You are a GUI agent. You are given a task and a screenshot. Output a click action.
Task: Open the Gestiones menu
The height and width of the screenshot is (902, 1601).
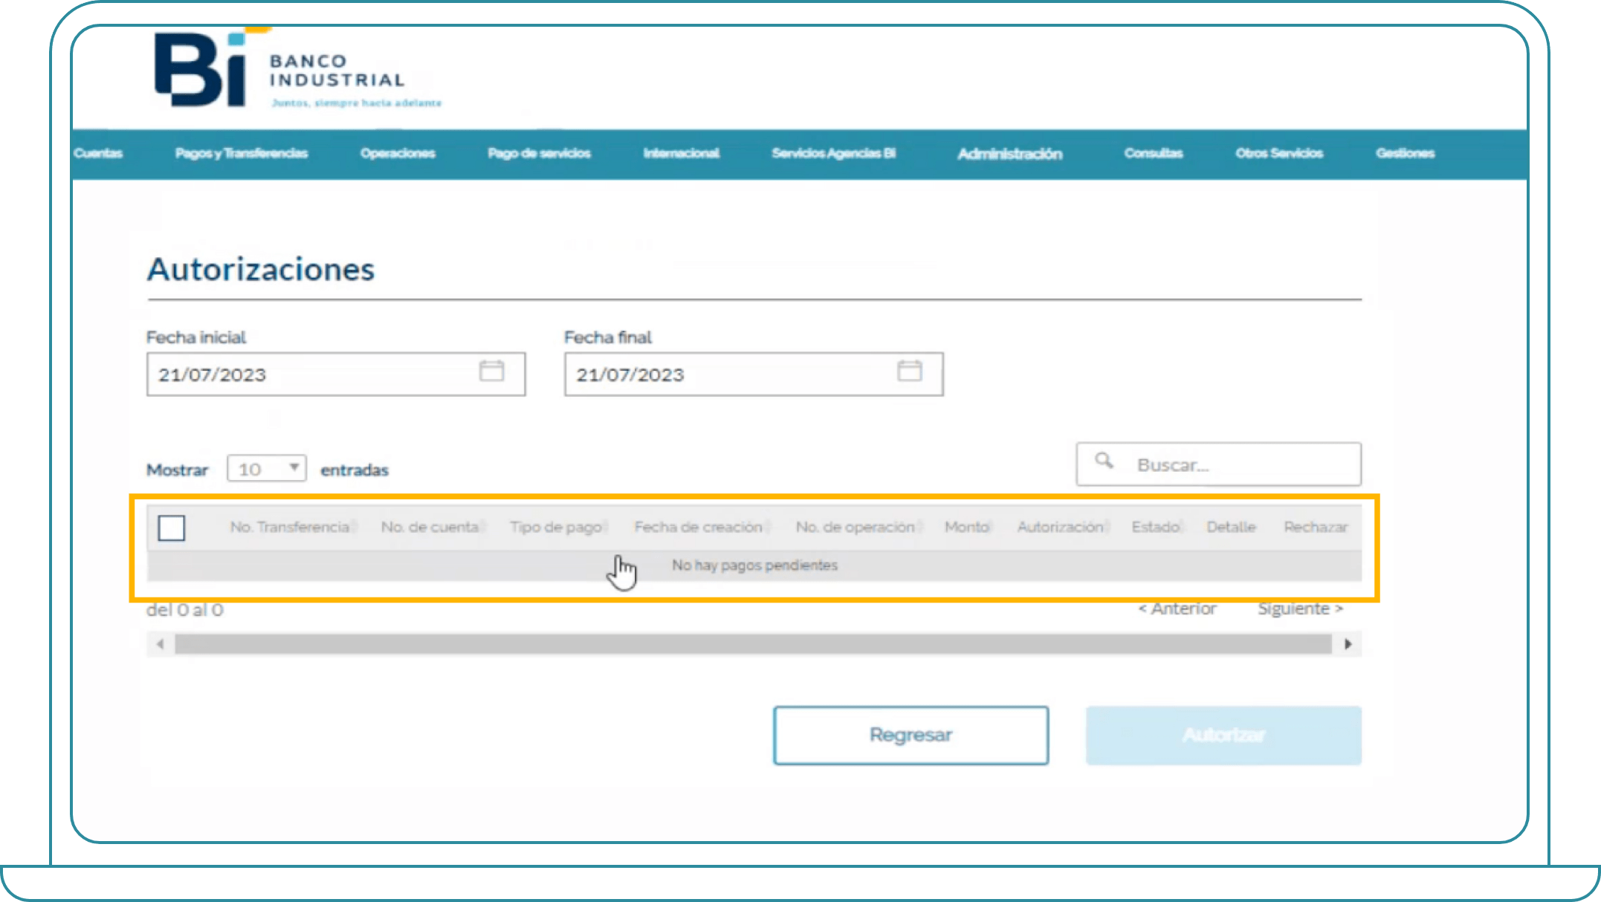(1405, 153)
